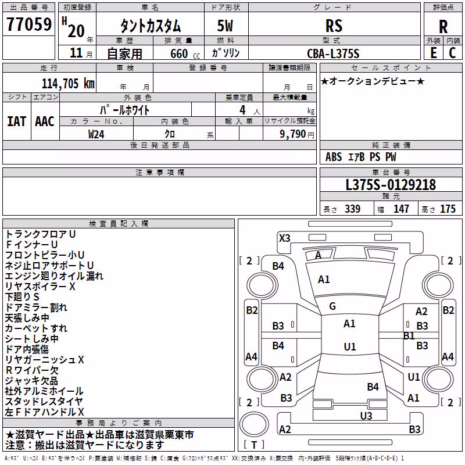Click chassis number L375S-0129218

pyautogui.click(x=391, y=185)
